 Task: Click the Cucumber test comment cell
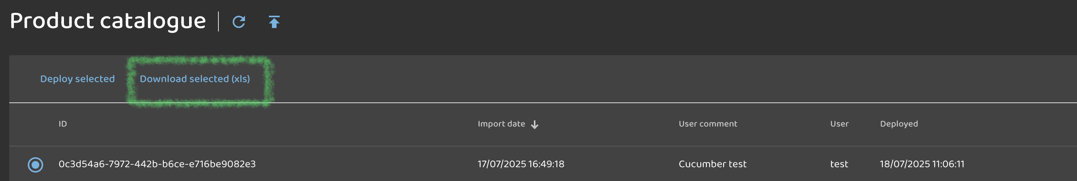(712, 165)
